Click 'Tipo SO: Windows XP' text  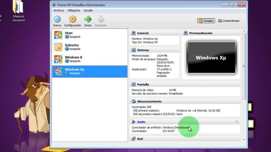tap(144, 42)
